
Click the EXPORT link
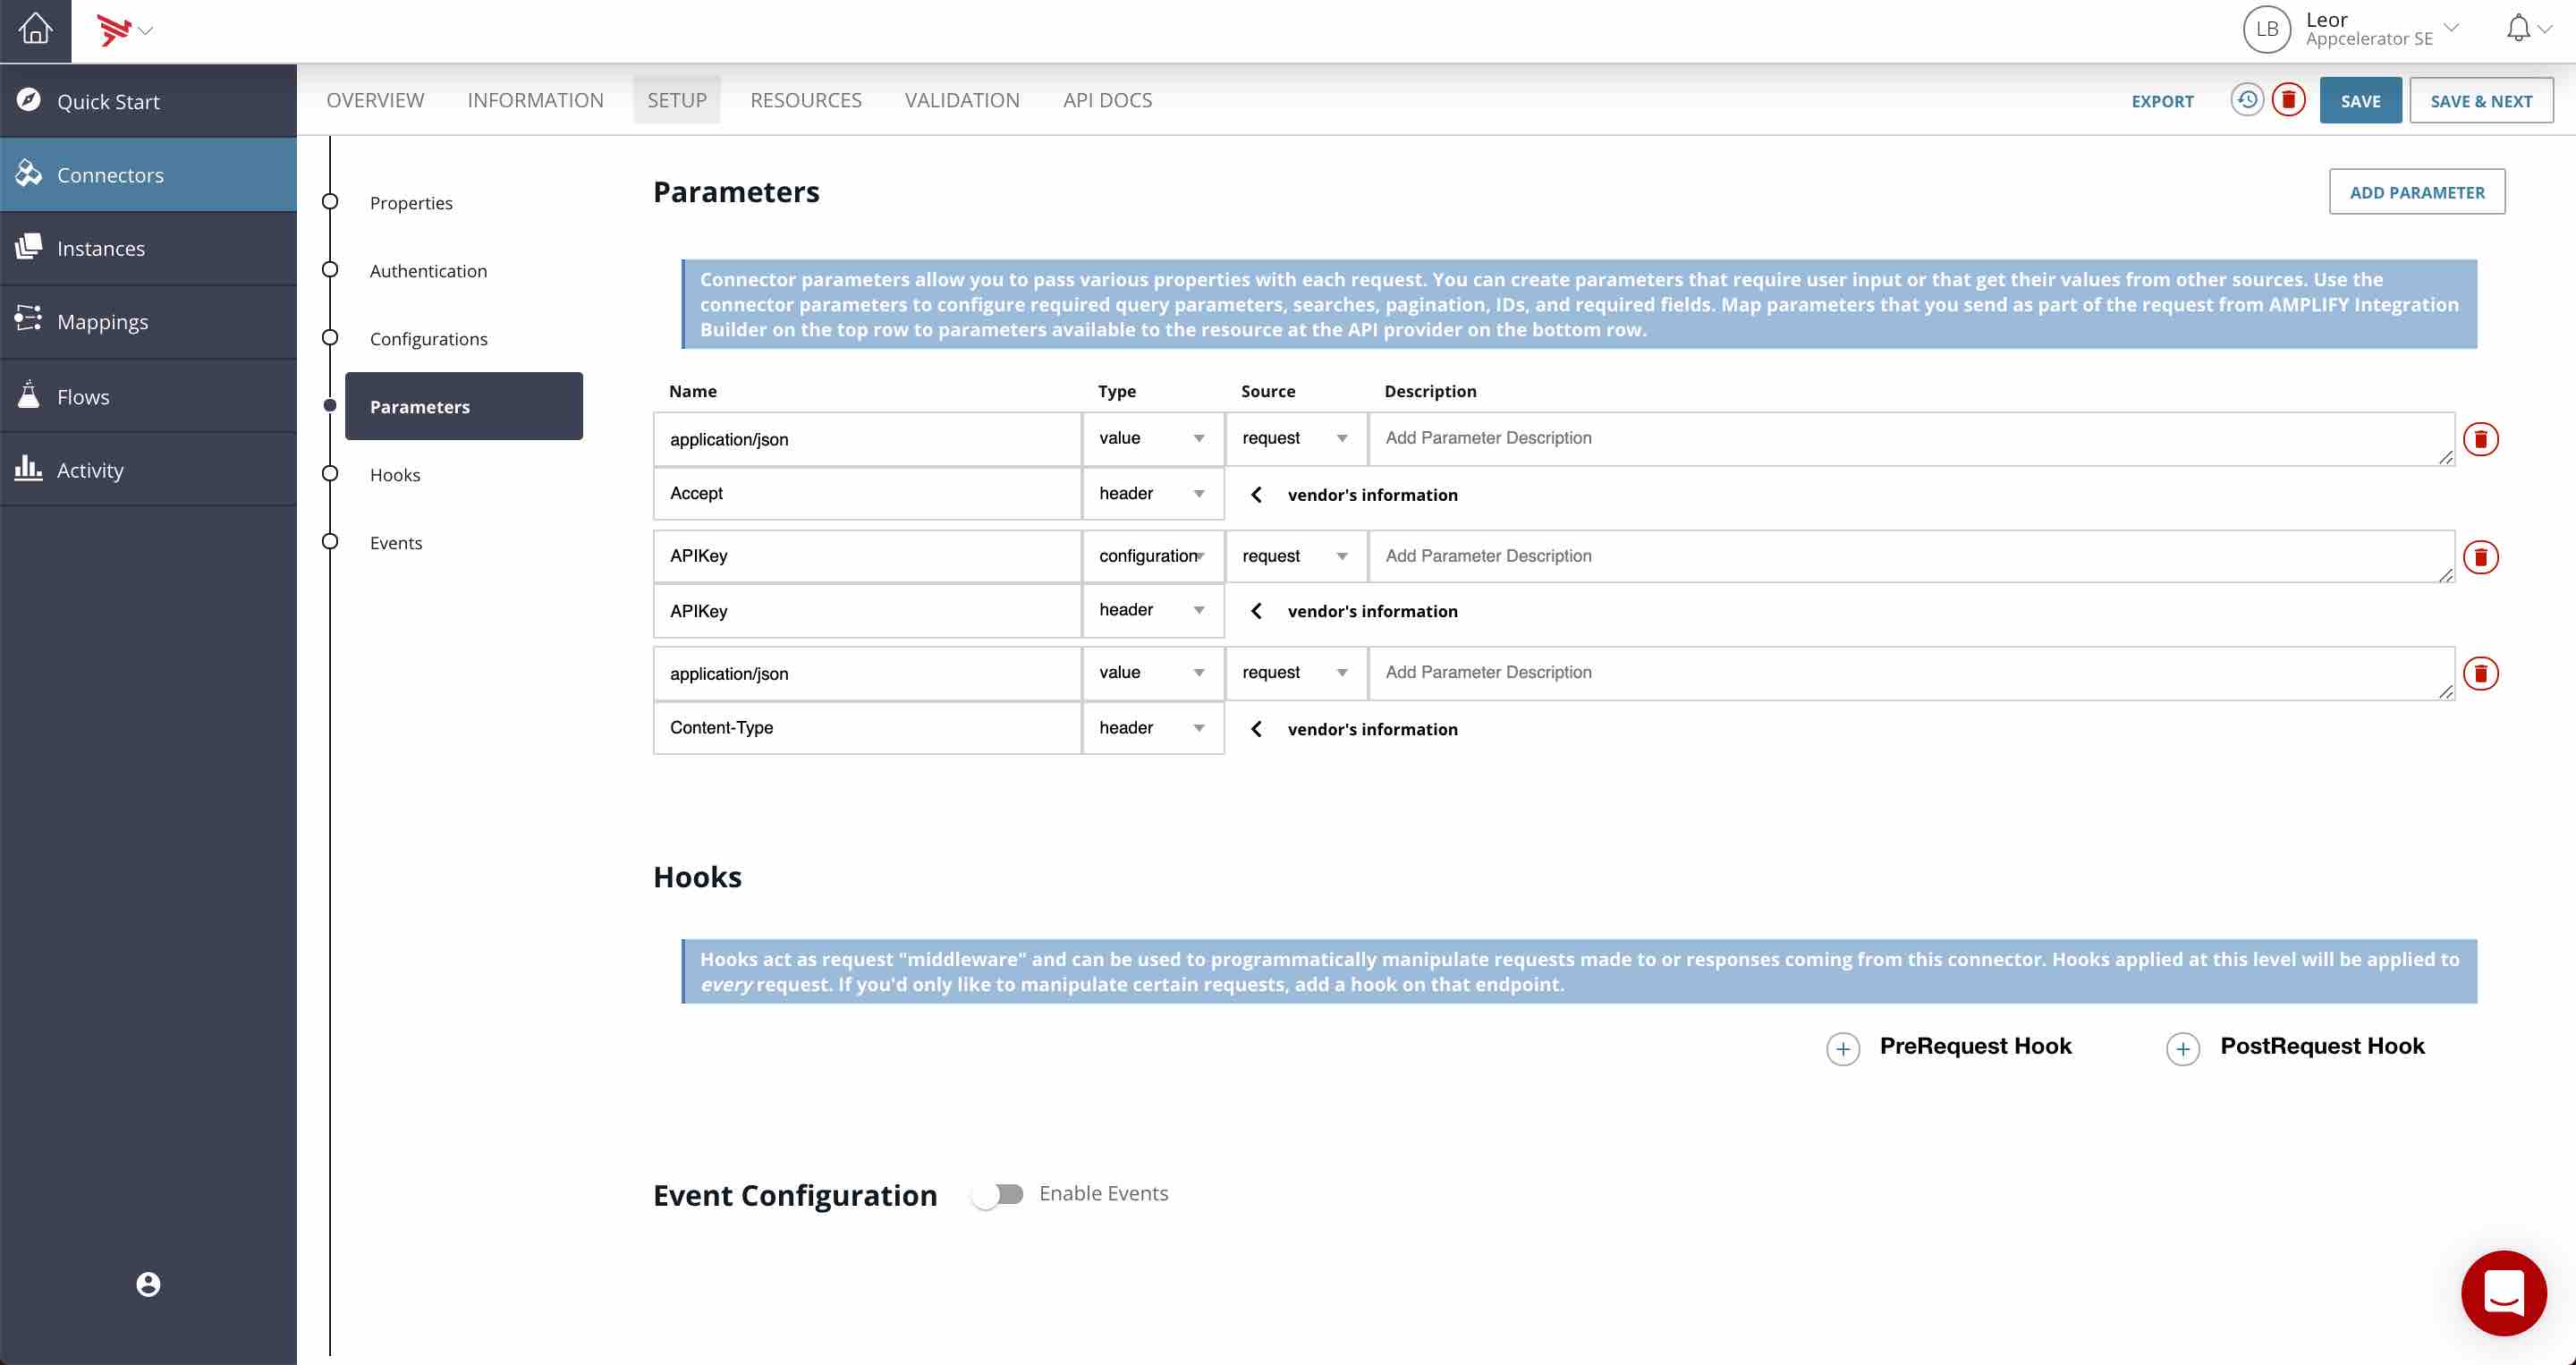pyautogui.click(x=2162, y=101)
